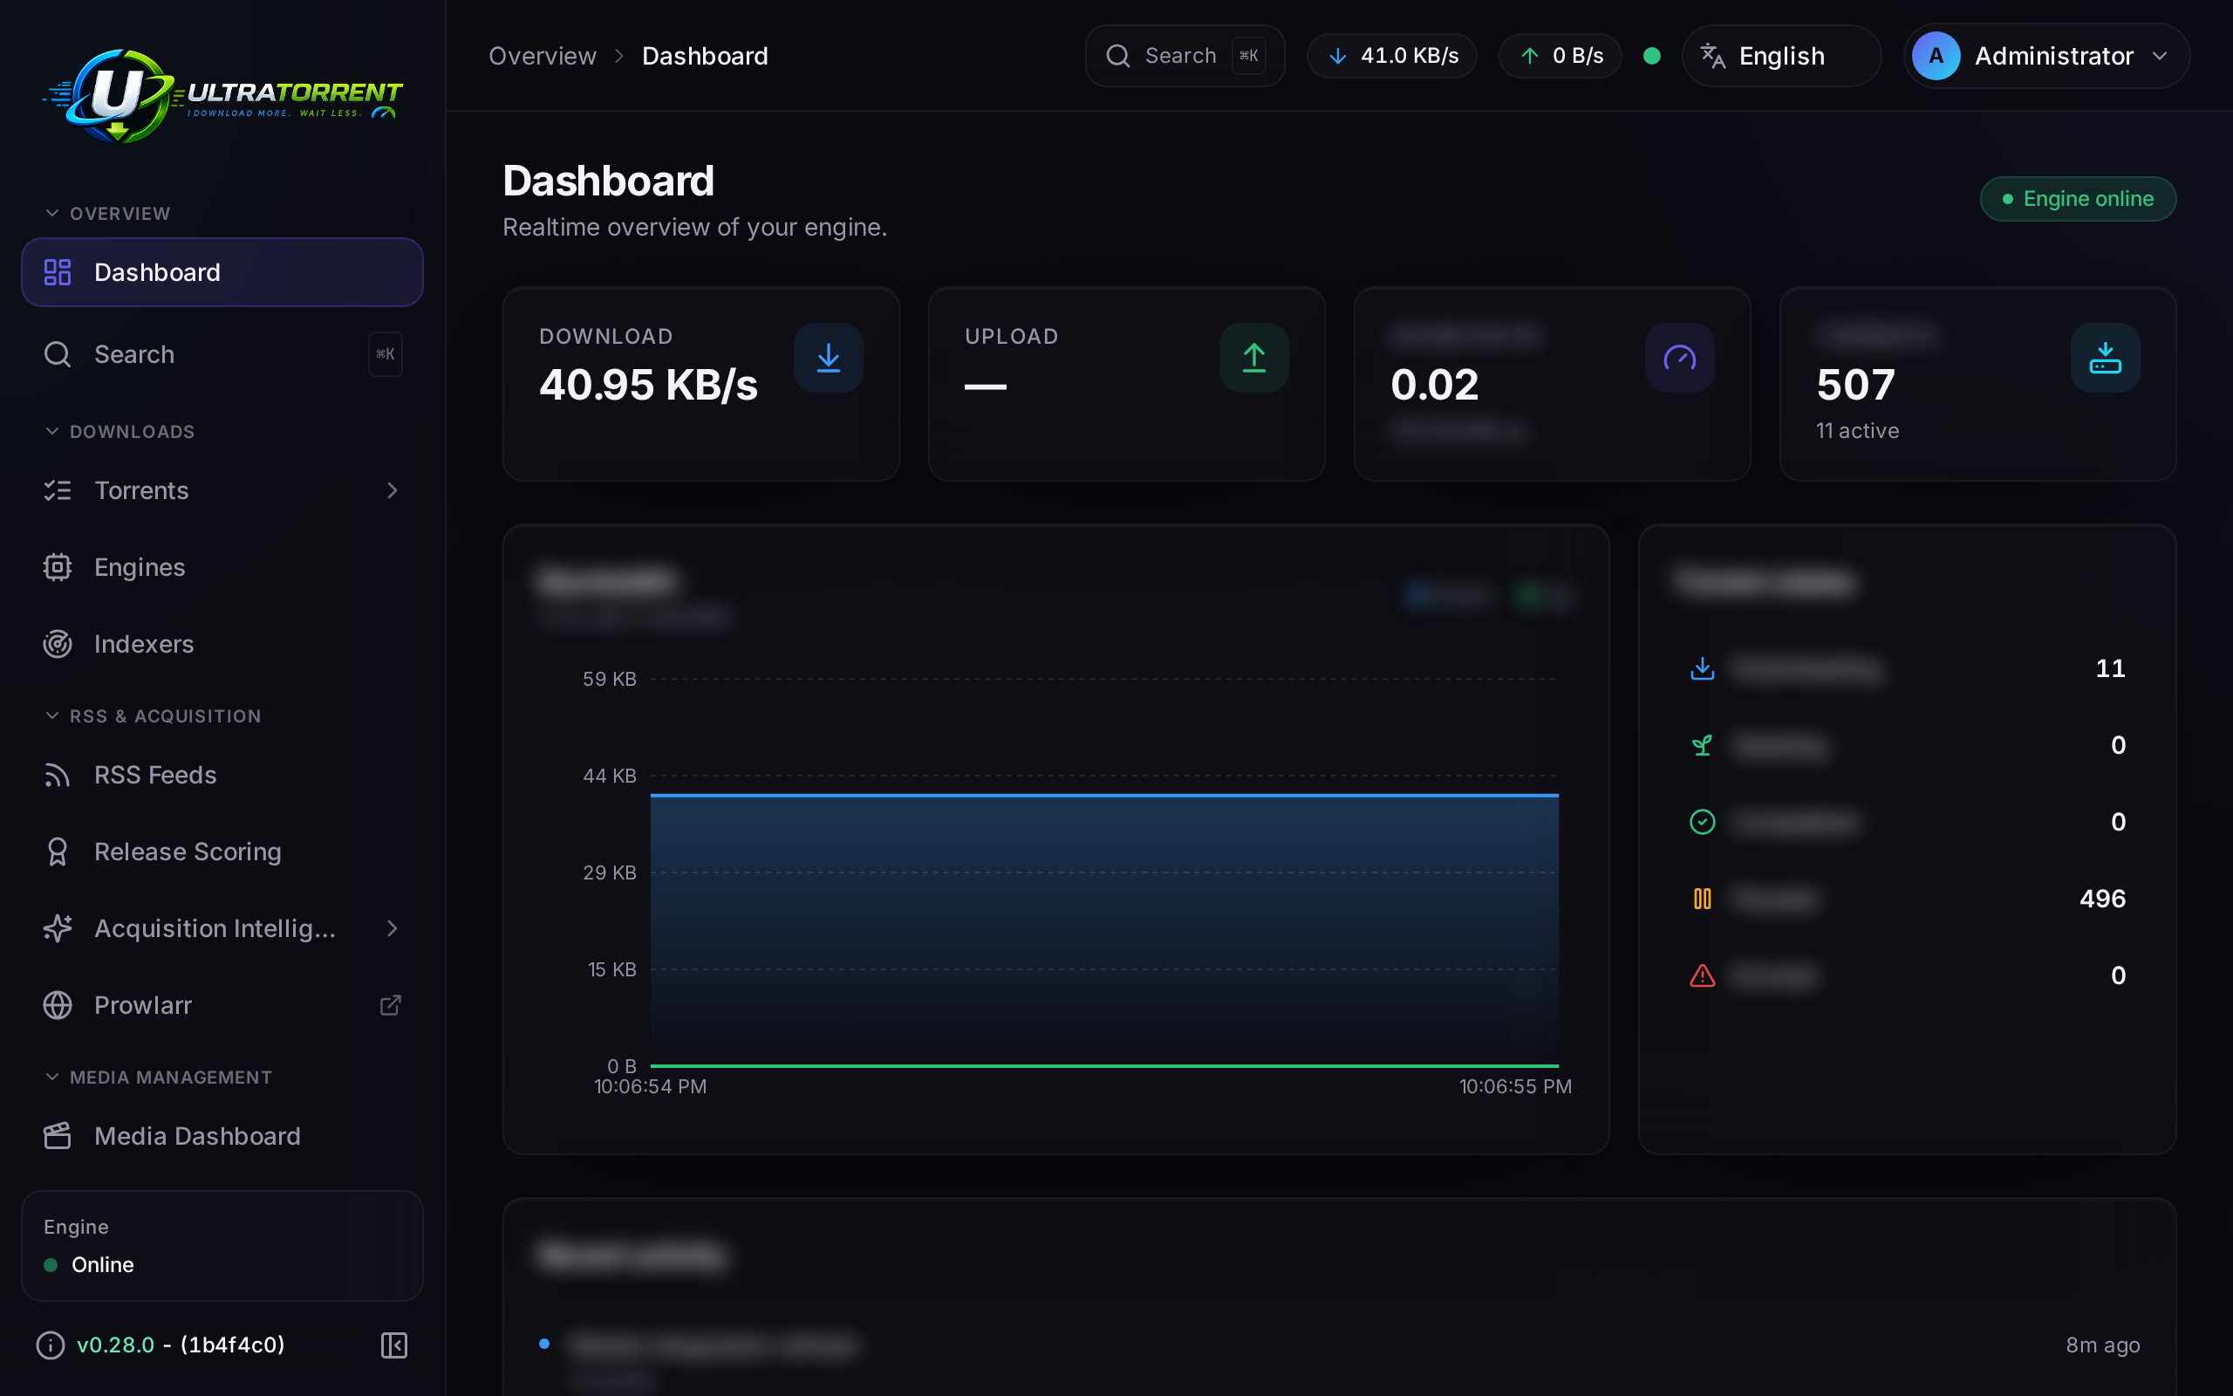This screenshot has height=1396, width=2233.
Task: Click the error warning triangle icon
Action: coord(1703,975)
